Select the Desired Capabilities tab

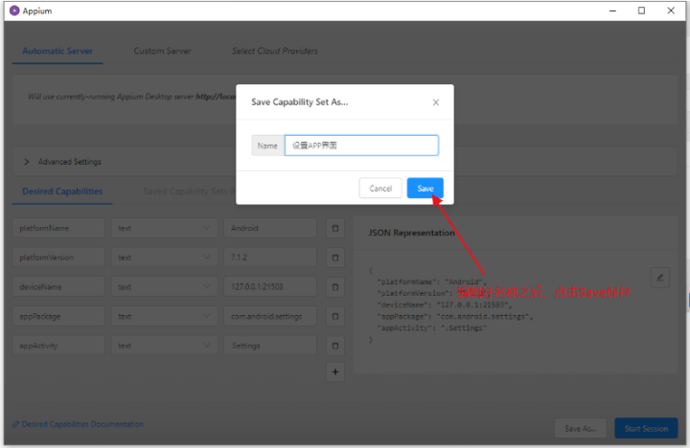coord(62,191)
